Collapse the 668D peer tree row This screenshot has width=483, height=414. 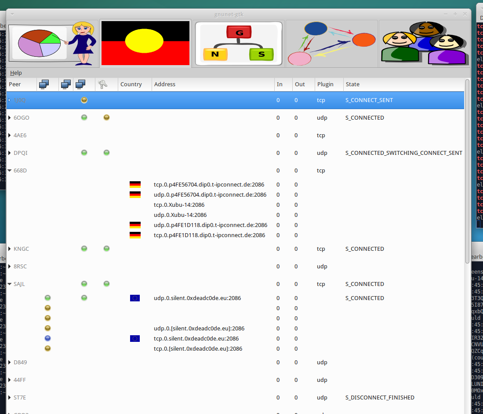10,171
